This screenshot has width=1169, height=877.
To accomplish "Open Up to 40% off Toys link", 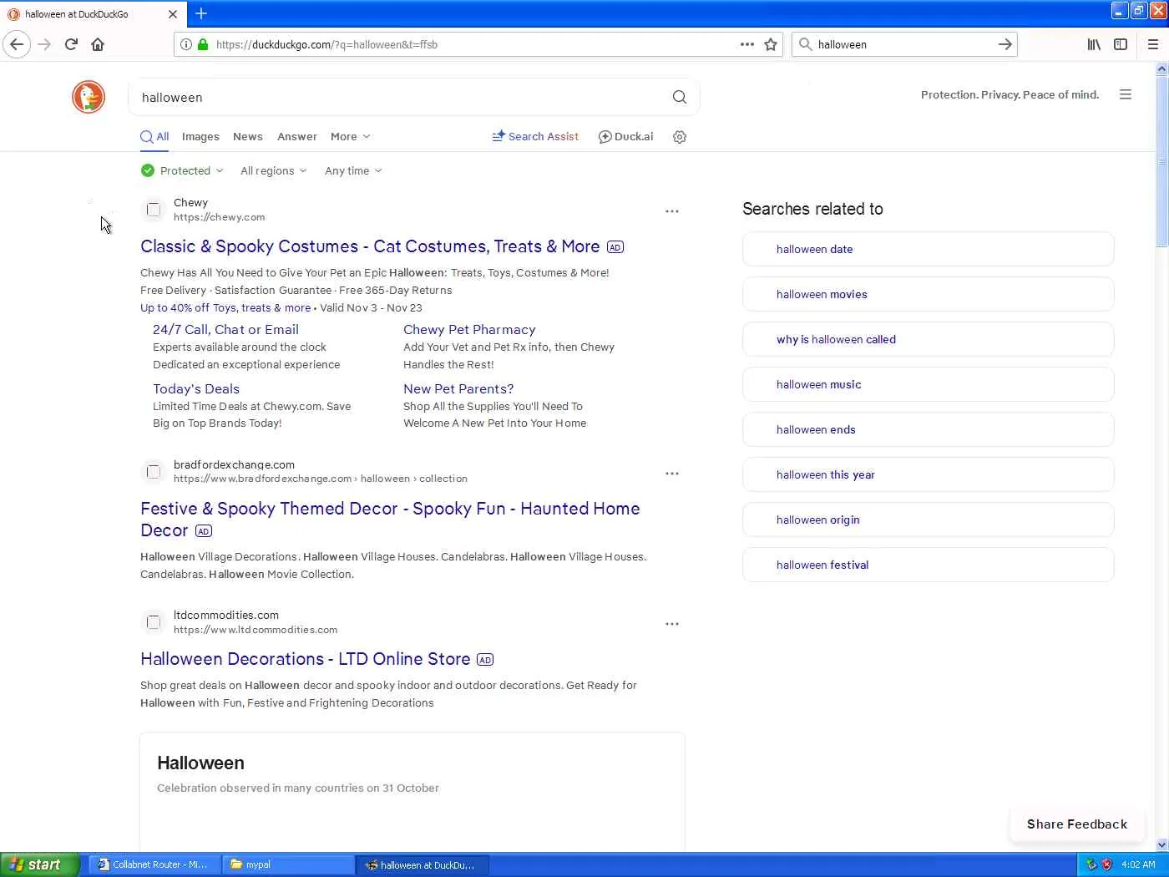I will click(x=225, y=307).
